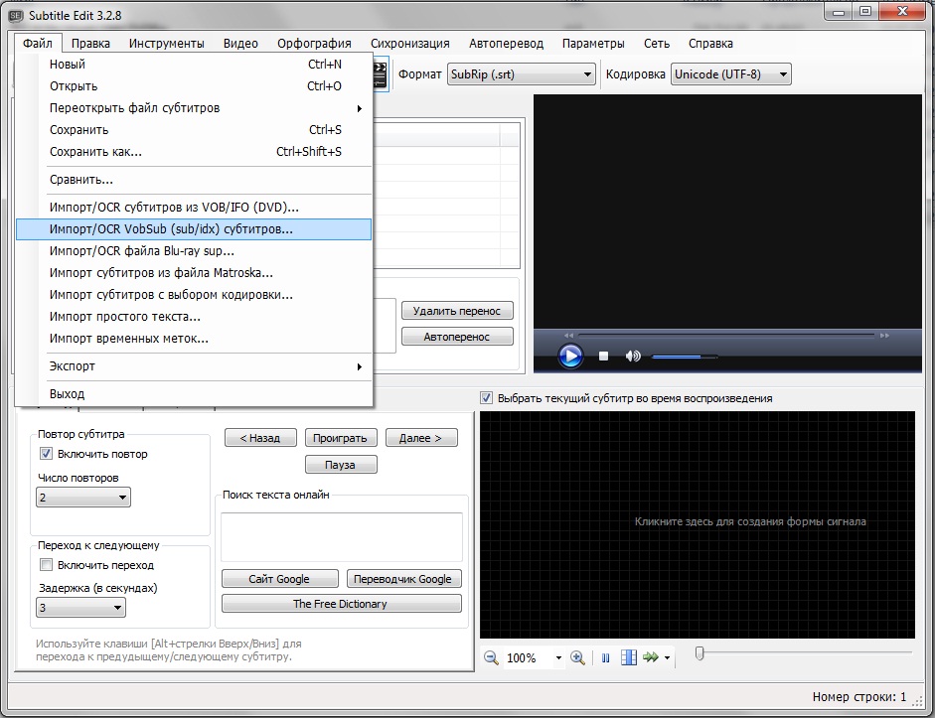Click the green double-arrow playback speed icon
Viewport: 935px width, 718px height.
[x=651, y=657]
